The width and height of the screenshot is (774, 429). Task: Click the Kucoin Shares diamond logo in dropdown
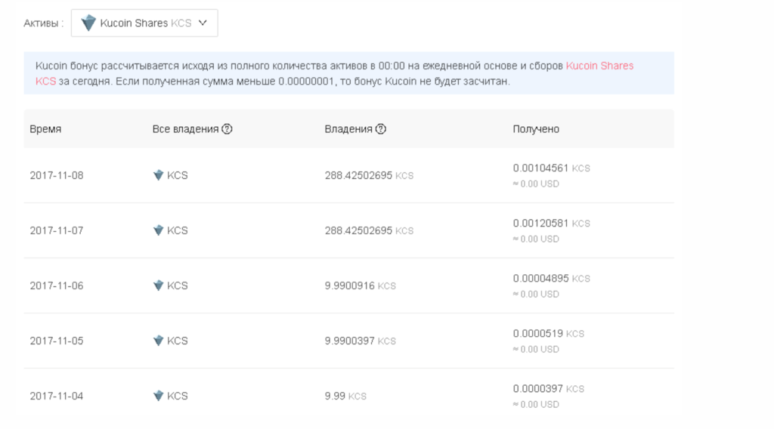click(x=88, y=23)
